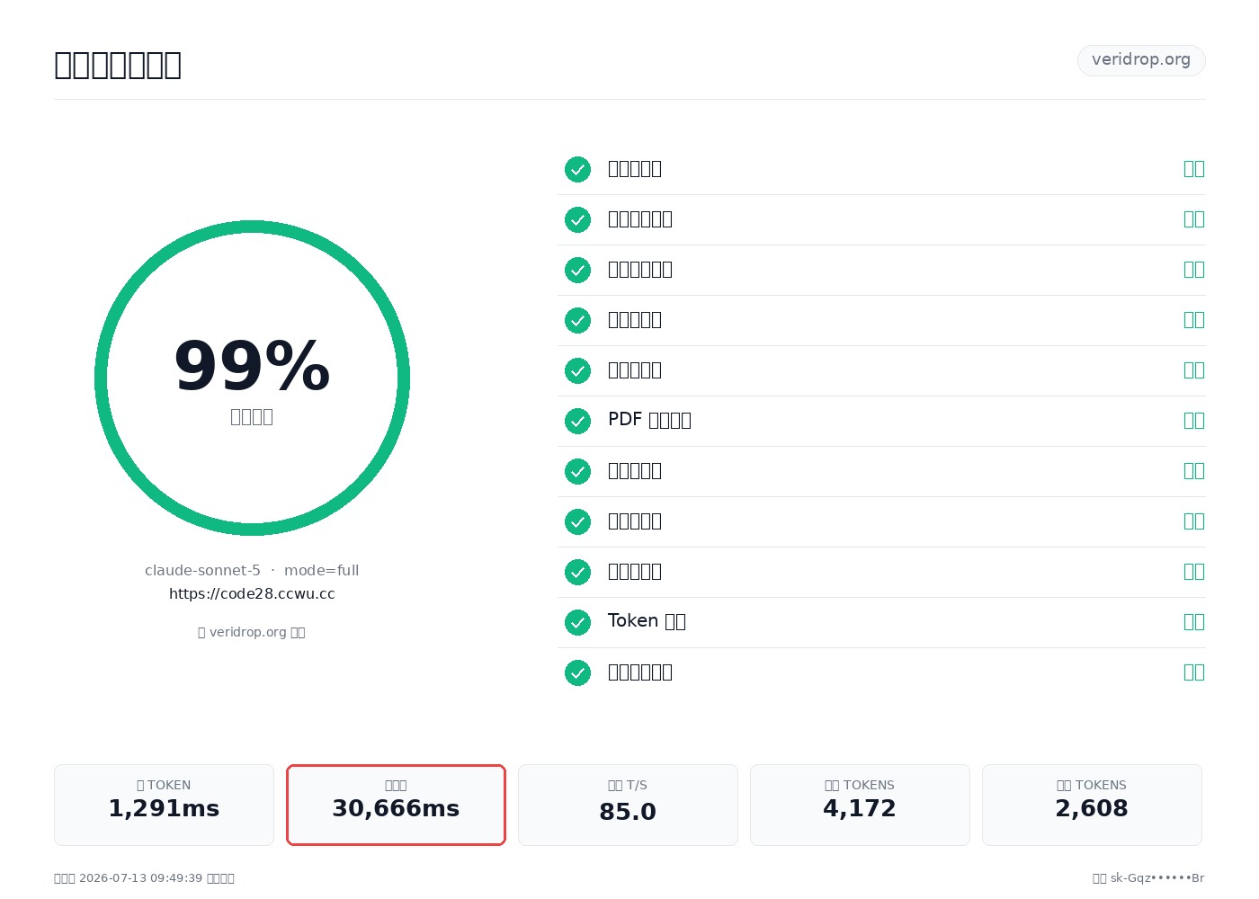The width and height of the screenshot is (1259, 899).
Task: Select the 1,291ms TOKEN stat card
Action: 164,805
